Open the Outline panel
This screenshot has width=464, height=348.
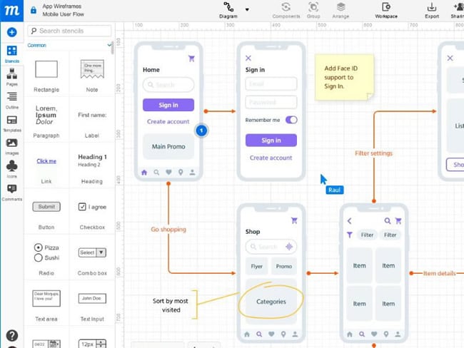point(12,101)
